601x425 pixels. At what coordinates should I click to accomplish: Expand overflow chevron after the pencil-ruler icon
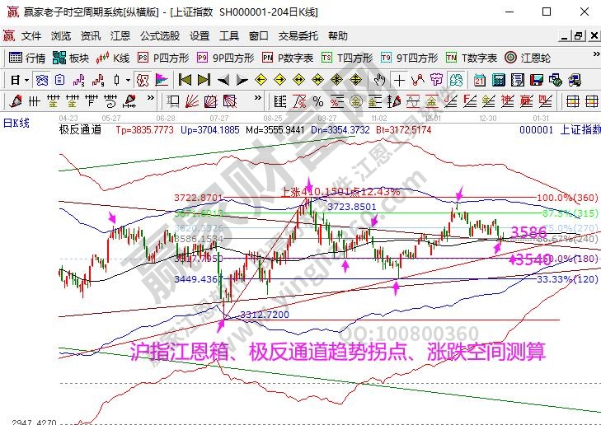[x=151, y=98]
